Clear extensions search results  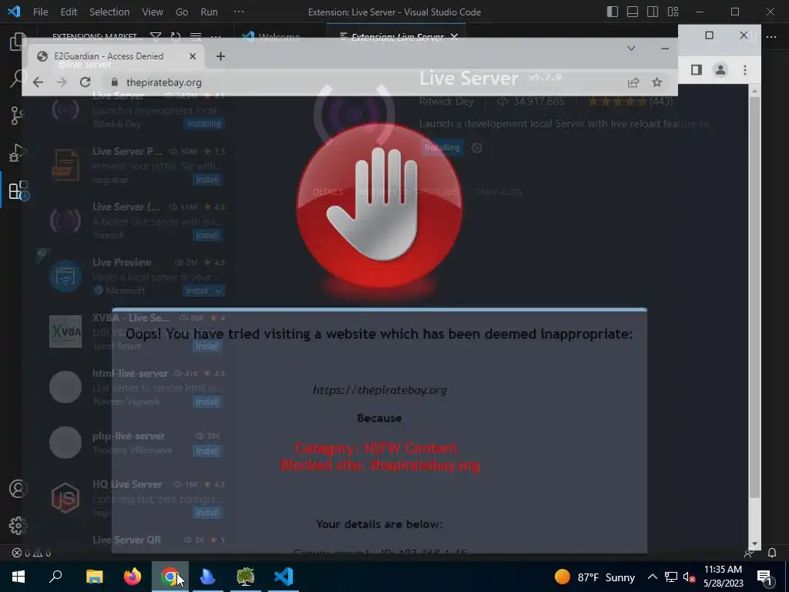(x=195, y=37)
